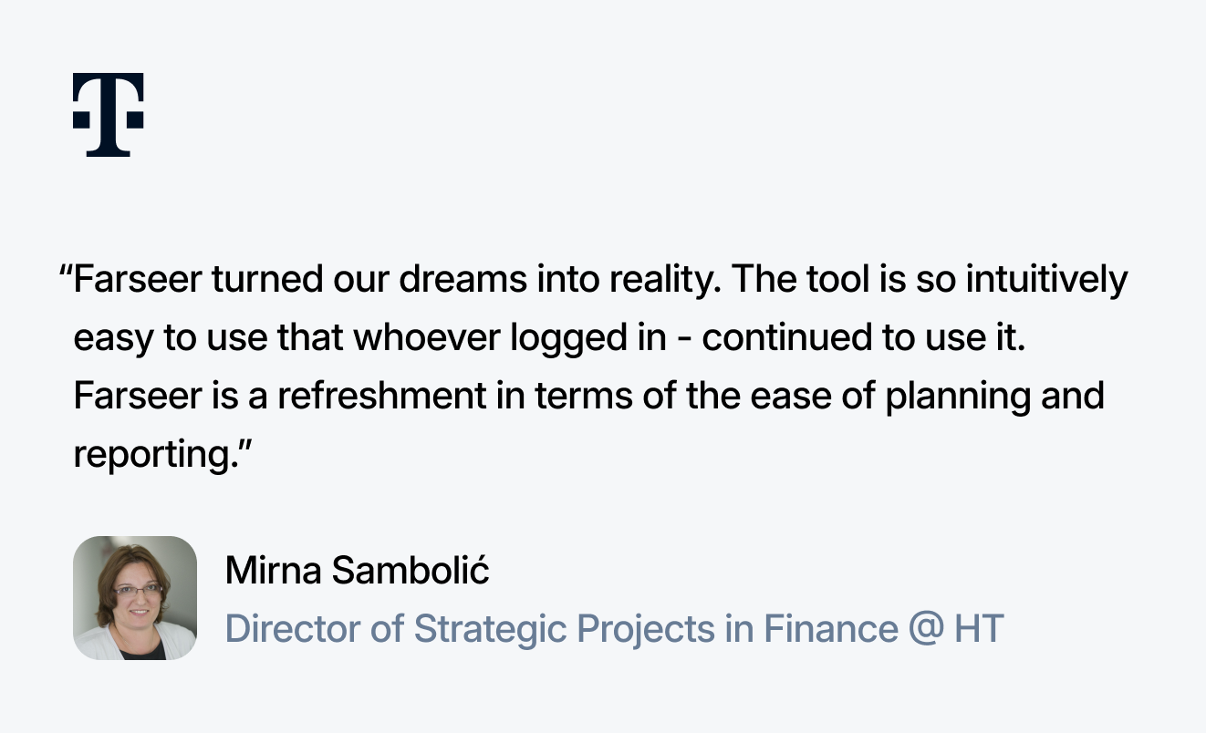The width and height of the screenshot is (1206, 733).
Task: Click the word Finance in the title
Action: tap(830, 629)
